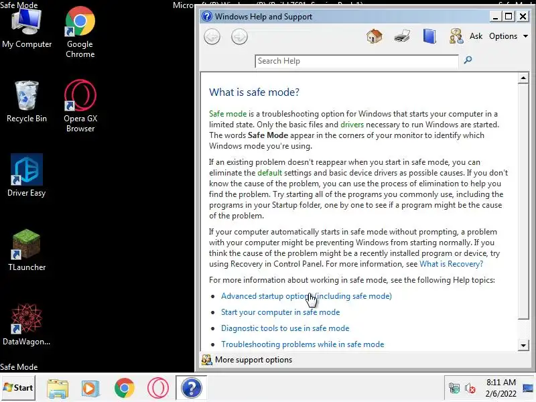Open Windows Media Player taskbar icon

tap(90, 389)
